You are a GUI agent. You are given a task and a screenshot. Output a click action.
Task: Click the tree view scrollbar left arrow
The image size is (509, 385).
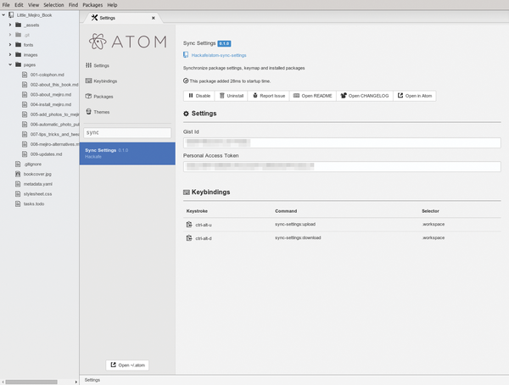3,382
